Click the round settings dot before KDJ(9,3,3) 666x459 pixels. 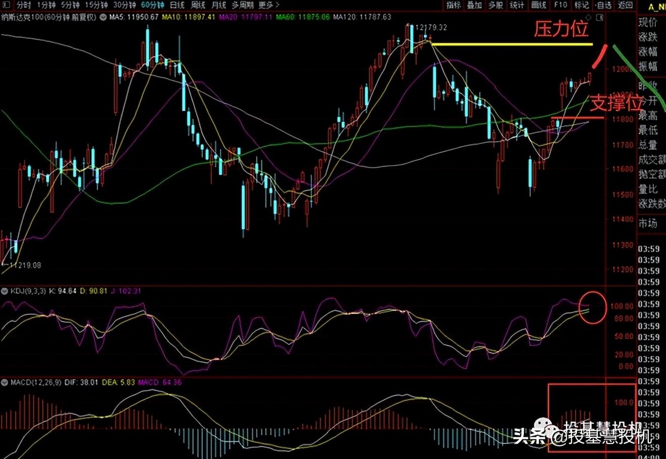pos(5,291)
